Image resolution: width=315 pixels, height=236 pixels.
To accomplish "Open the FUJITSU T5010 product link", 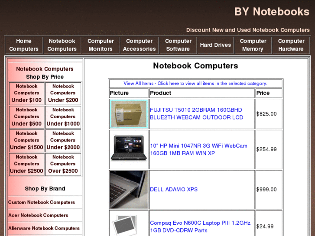I will pos(196,114).
